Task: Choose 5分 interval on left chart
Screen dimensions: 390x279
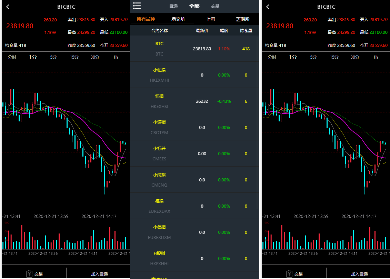Action: pos(53,57)
